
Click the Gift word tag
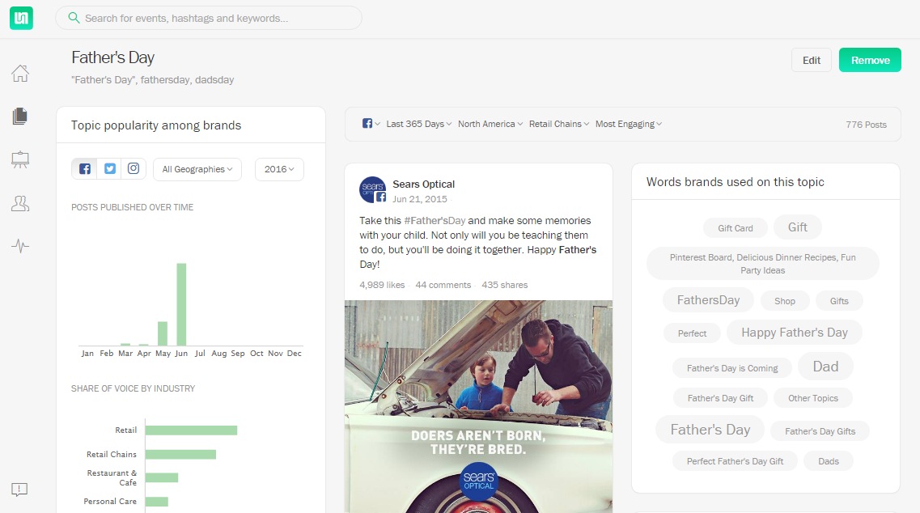(797, 227)
